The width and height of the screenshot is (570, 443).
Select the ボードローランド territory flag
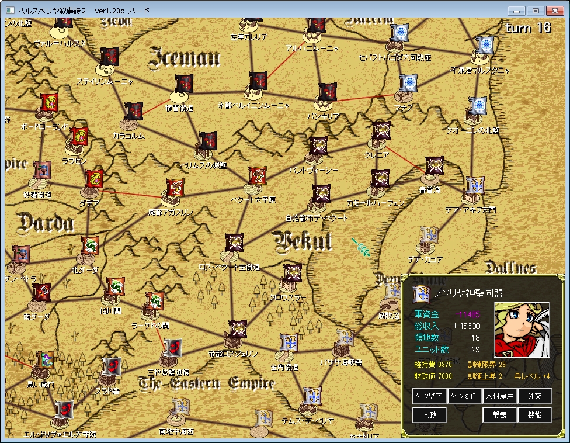(x=49, y=102)
